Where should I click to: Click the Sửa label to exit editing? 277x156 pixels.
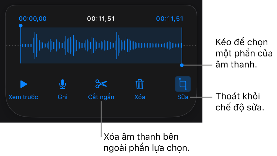(183, 97)
